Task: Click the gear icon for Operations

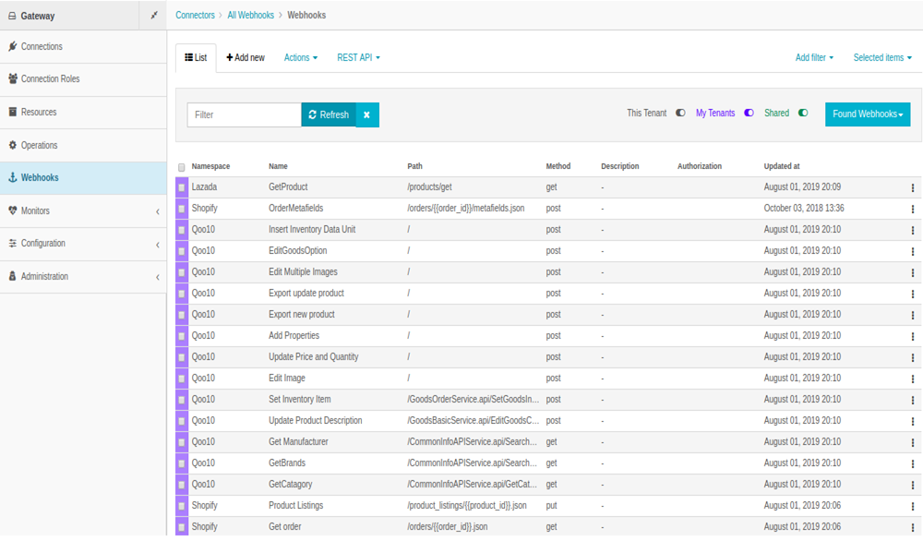Action: 12,145
